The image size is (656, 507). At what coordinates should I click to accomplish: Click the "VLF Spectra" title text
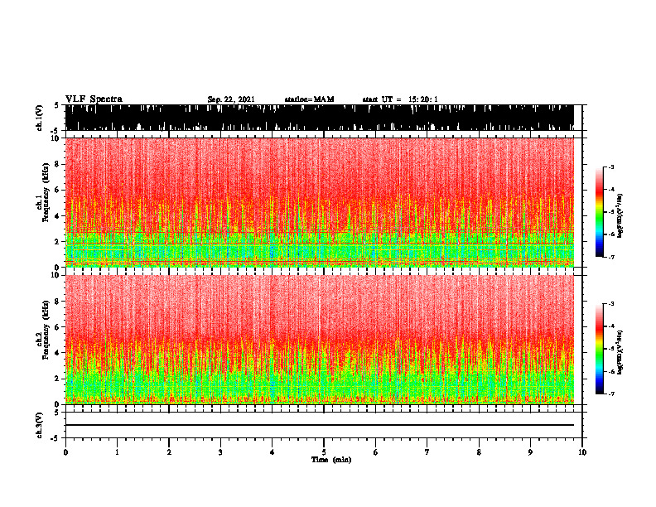pyautogui.click(x=94, y=99)
